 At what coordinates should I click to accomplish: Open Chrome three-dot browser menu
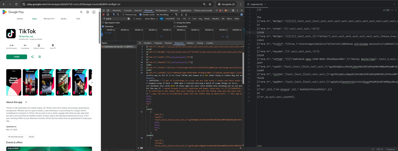241,4
